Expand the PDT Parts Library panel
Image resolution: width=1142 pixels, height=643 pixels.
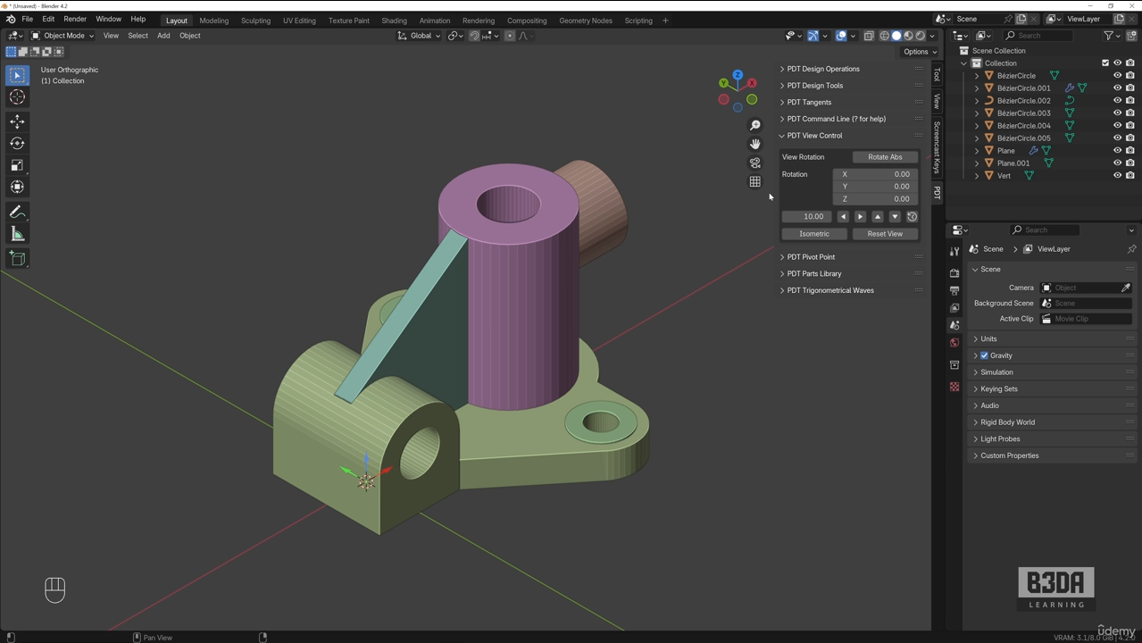point(813,273)
